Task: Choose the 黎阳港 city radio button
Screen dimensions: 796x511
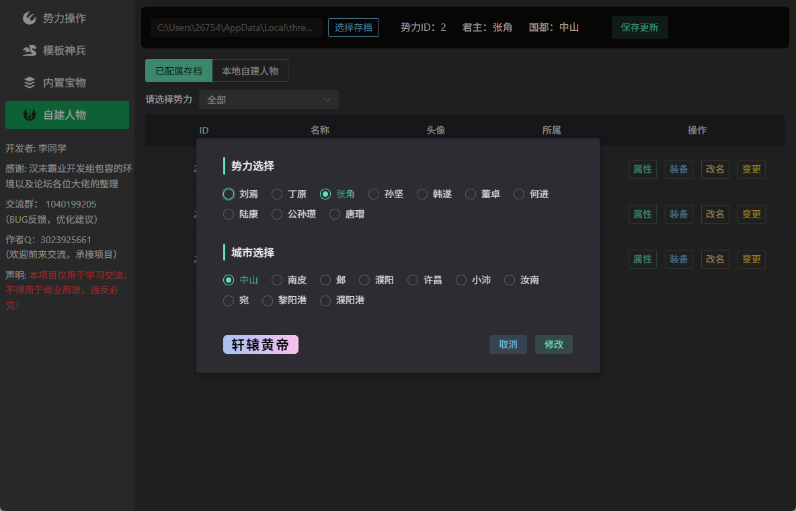Action: 268,300
